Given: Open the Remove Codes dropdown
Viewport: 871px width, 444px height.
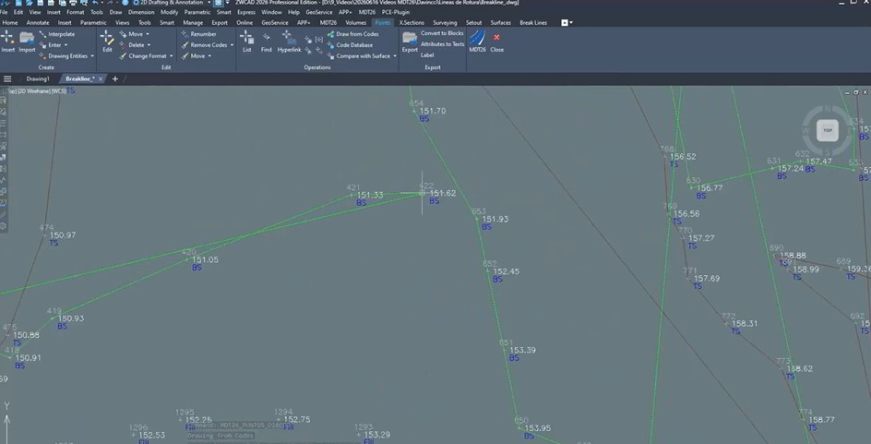Looking at the screenshot, I should (232, 45).
